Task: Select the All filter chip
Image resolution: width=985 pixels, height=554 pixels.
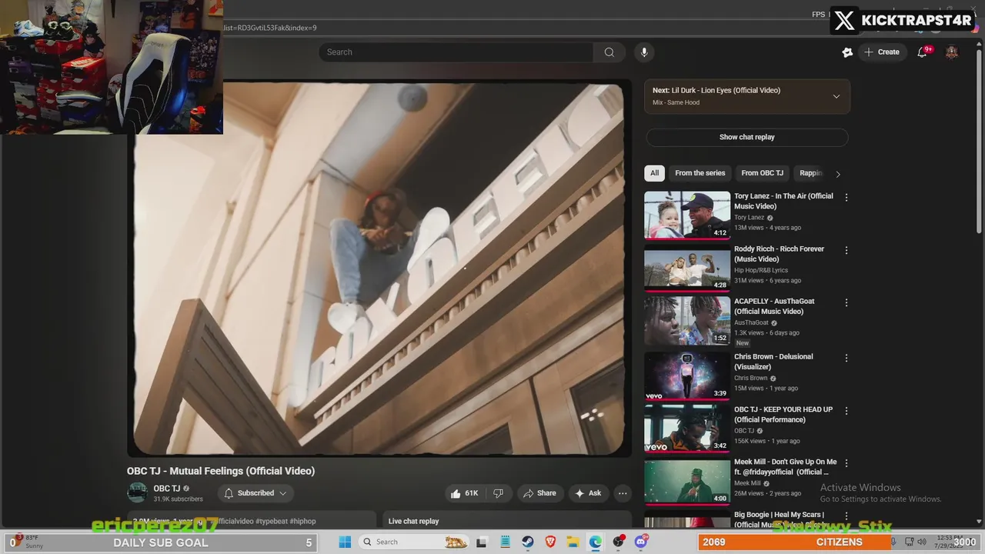Action: pos(654,173)
